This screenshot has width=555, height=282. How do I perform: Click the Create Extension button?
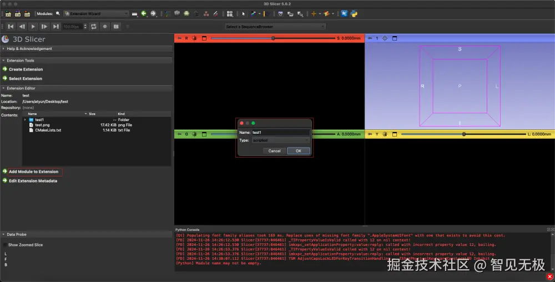(26, 69)
